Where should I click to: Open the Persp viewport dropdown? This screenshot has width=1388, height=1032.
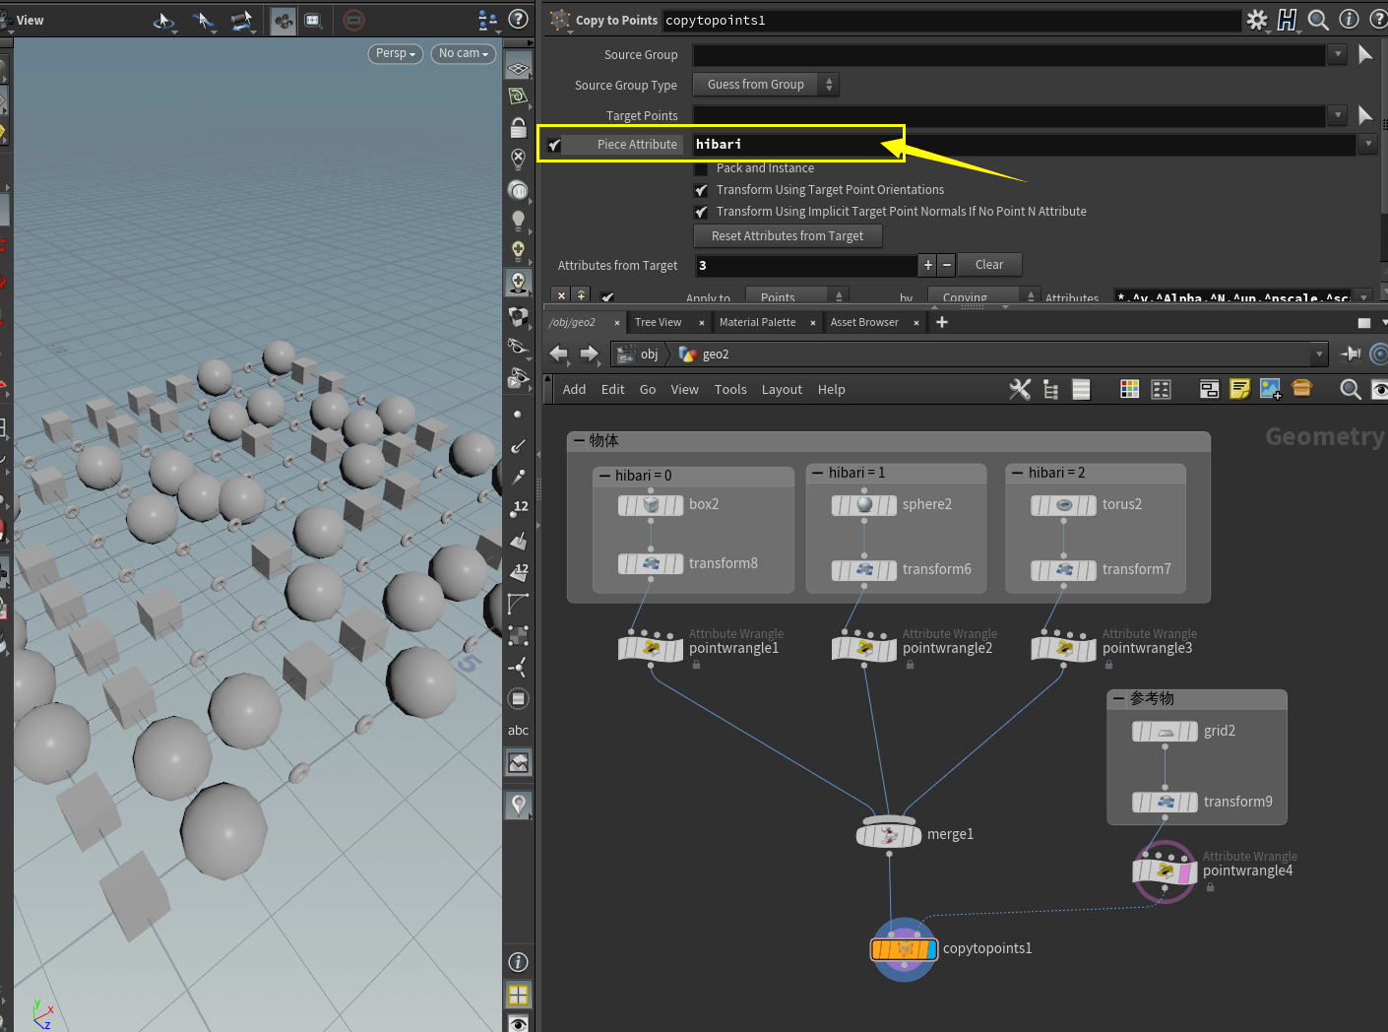pyautogui.click(x=396, y=53)
